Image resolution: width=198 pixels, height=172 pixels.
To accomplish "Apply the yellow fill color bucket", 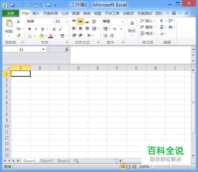I will click(41, 36).
